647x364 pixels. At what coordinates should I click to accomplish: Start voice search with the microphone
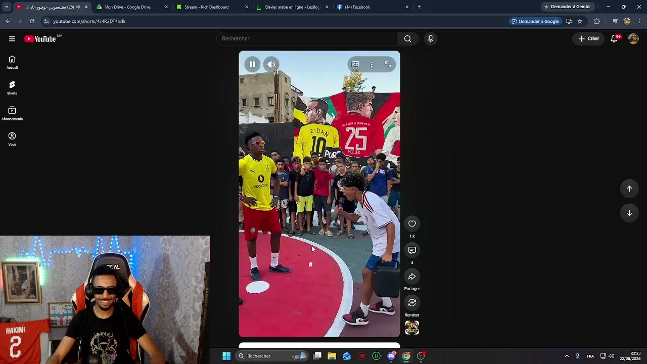click(x=431, y=38)
